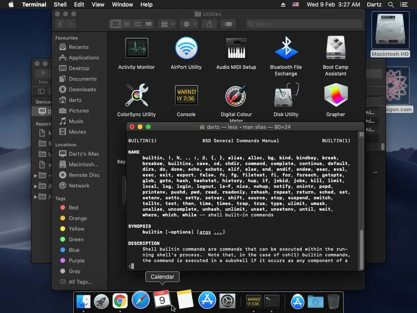Open Audio MIDI Setup icon
Screen dimensions: 417x313
236,48
